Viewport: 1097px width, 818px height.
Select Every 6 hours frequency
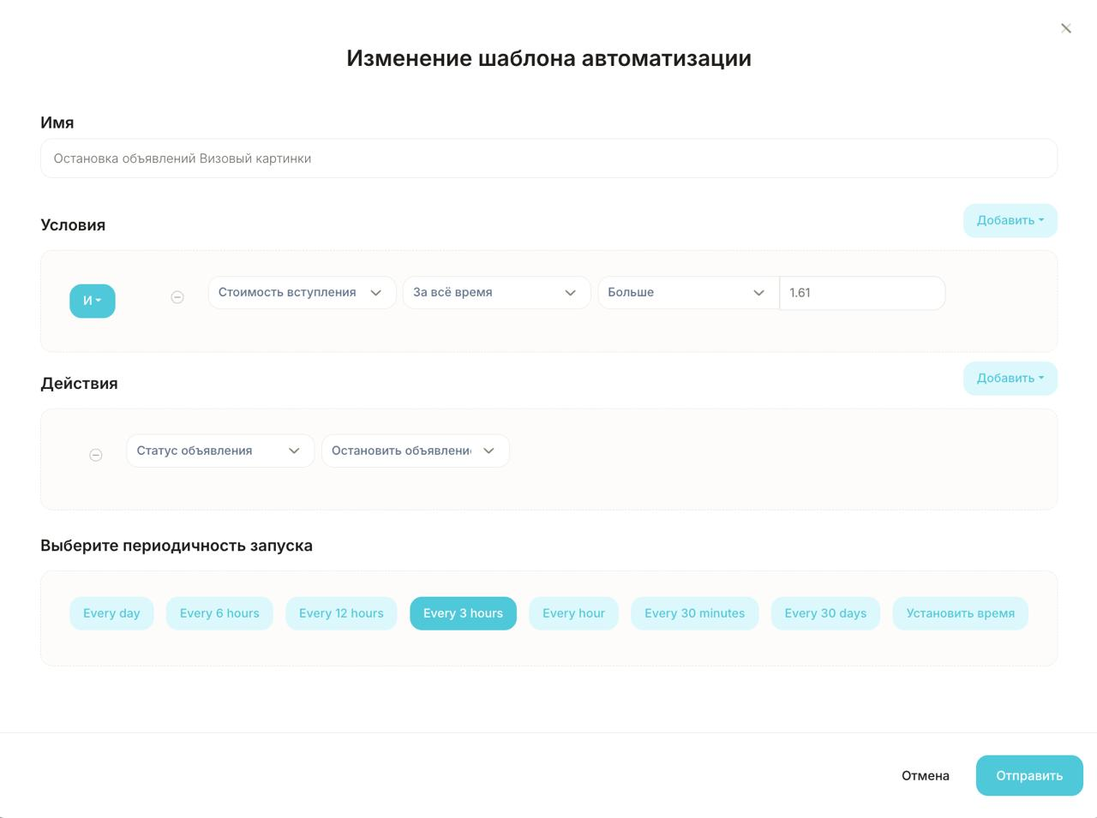tap(219, 613)
